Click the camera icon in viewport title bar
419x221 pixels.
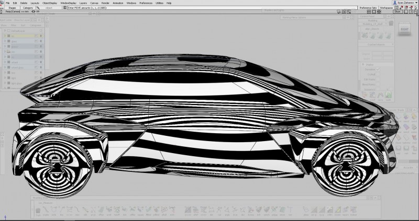click(x=339, y=11)
